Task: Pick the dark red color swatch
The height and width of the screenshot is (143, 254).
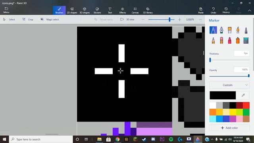Action: 239,105
